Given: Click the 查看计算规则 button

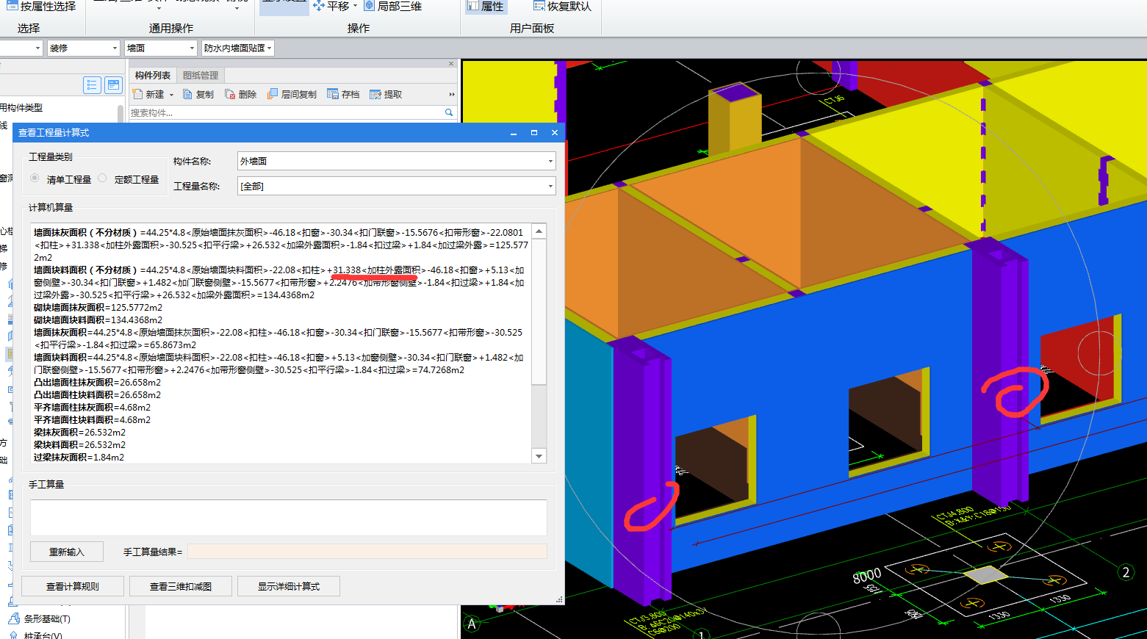Looking at the screenshot, I should point(73,586).
